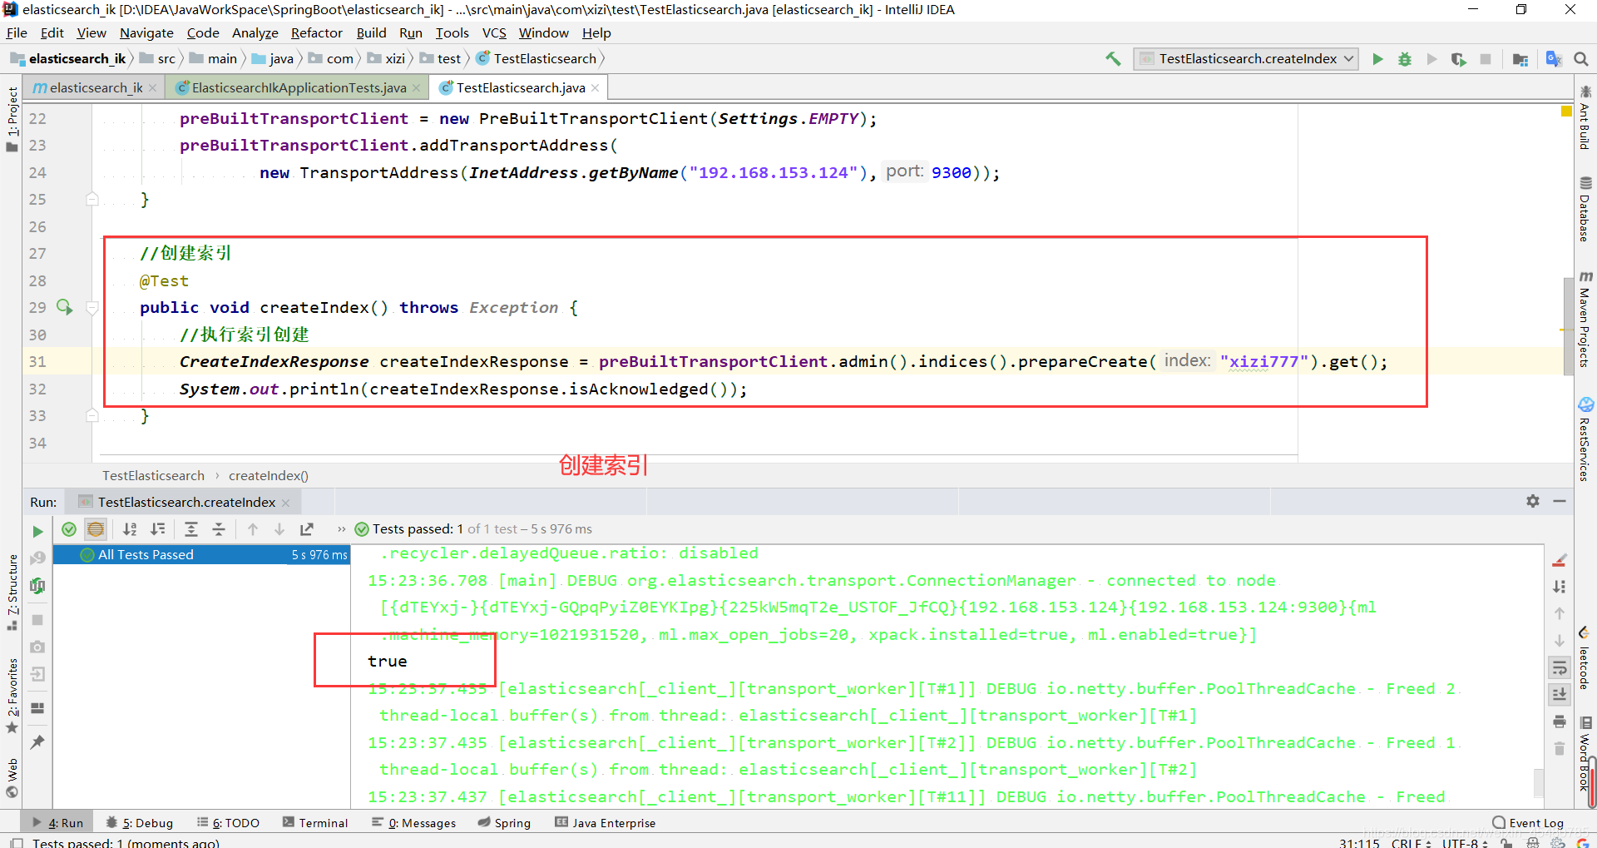Collapse the fold marker at line 33
This screenshot has height=848, width=1597.
tap(92, 415)
